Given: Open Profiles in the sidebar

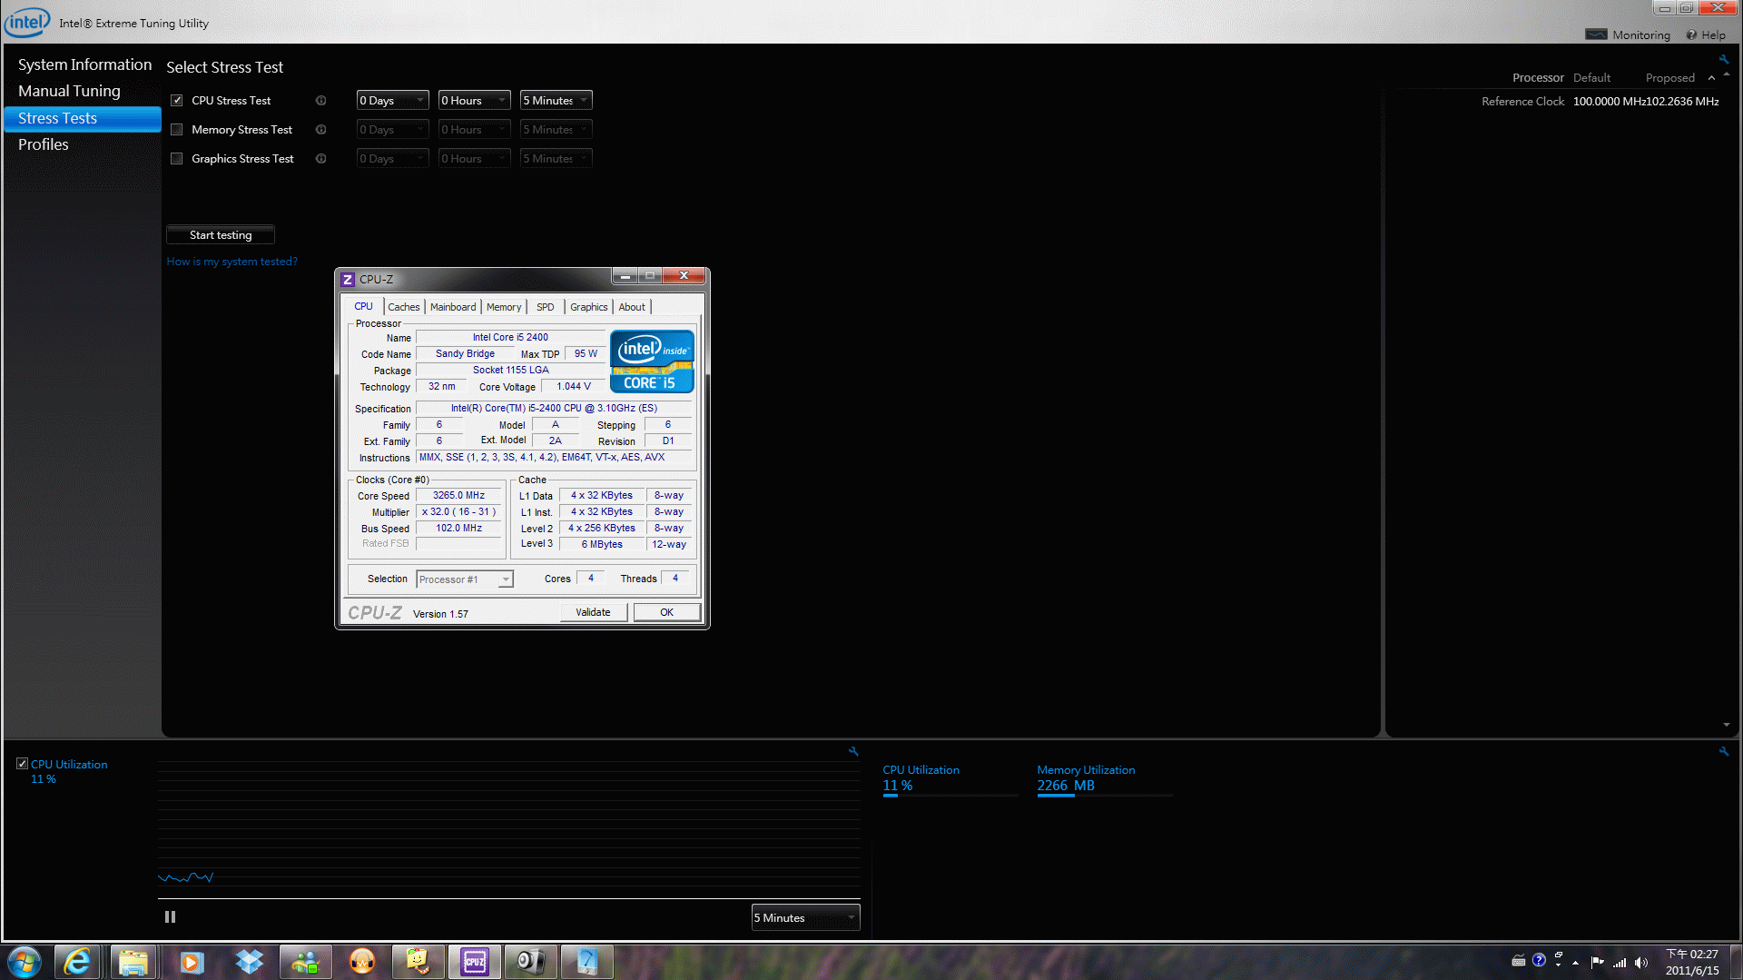Looking at the screenshot, I should [x=44, y=144].
